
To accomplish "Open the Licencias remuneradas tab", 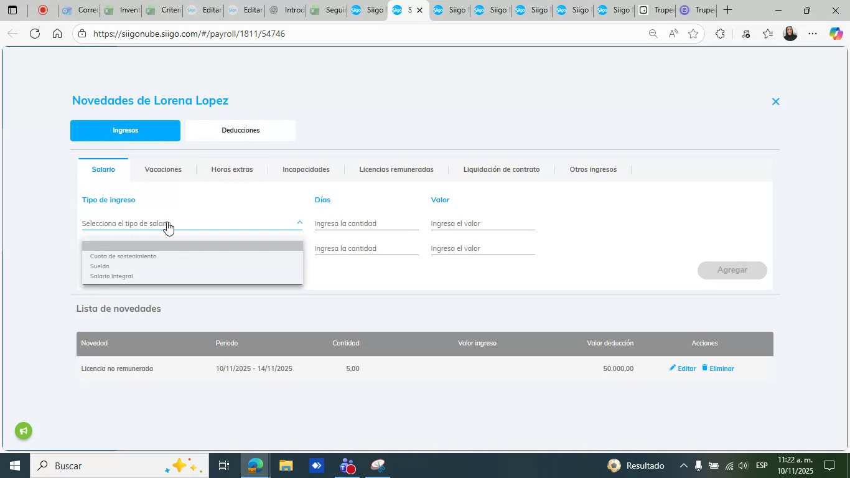I will pos(396,169).
